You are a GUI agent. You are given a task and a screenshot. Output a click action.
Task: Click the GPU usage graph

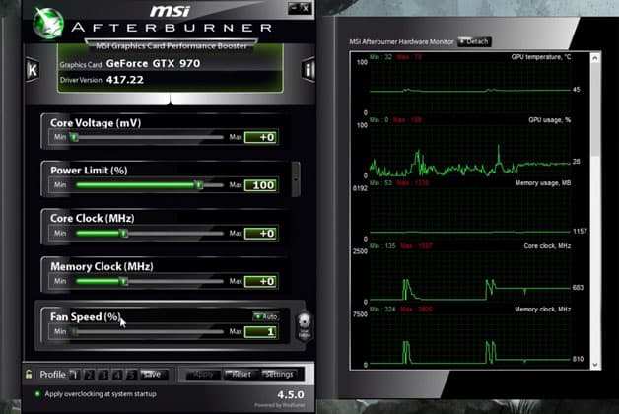[470, 151]
